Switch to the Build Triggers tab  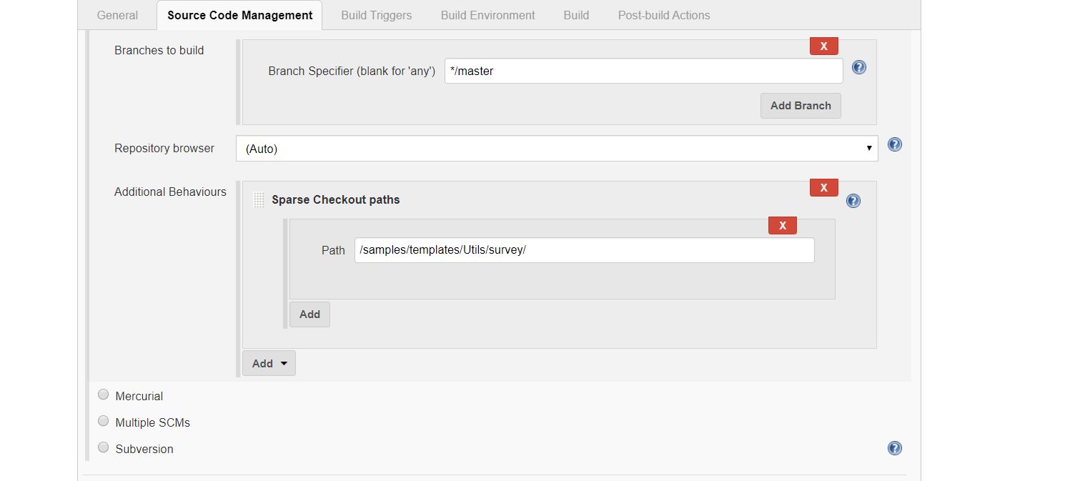376,15
